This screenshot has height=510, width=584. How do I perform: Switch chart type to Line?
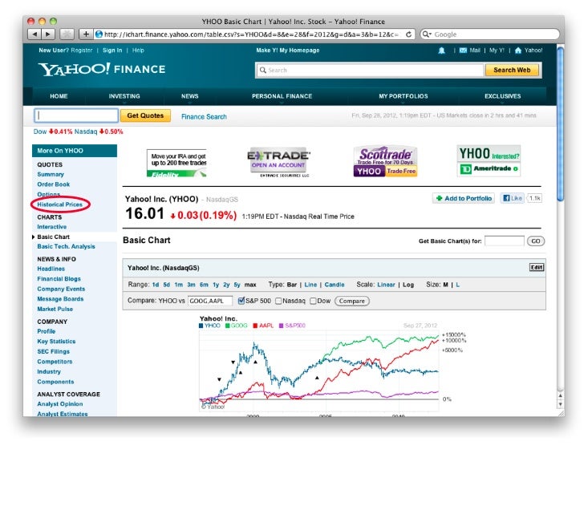[x=310, y=285]
